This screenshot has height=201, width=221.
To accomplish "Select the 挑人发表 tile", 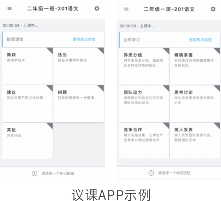I will pyautogui.click(x=195, y=140).
